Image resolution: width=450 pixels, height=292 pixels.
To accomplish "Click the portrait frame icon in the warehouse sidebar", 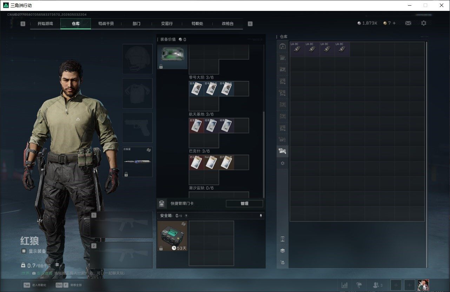I will pos(283,239).
